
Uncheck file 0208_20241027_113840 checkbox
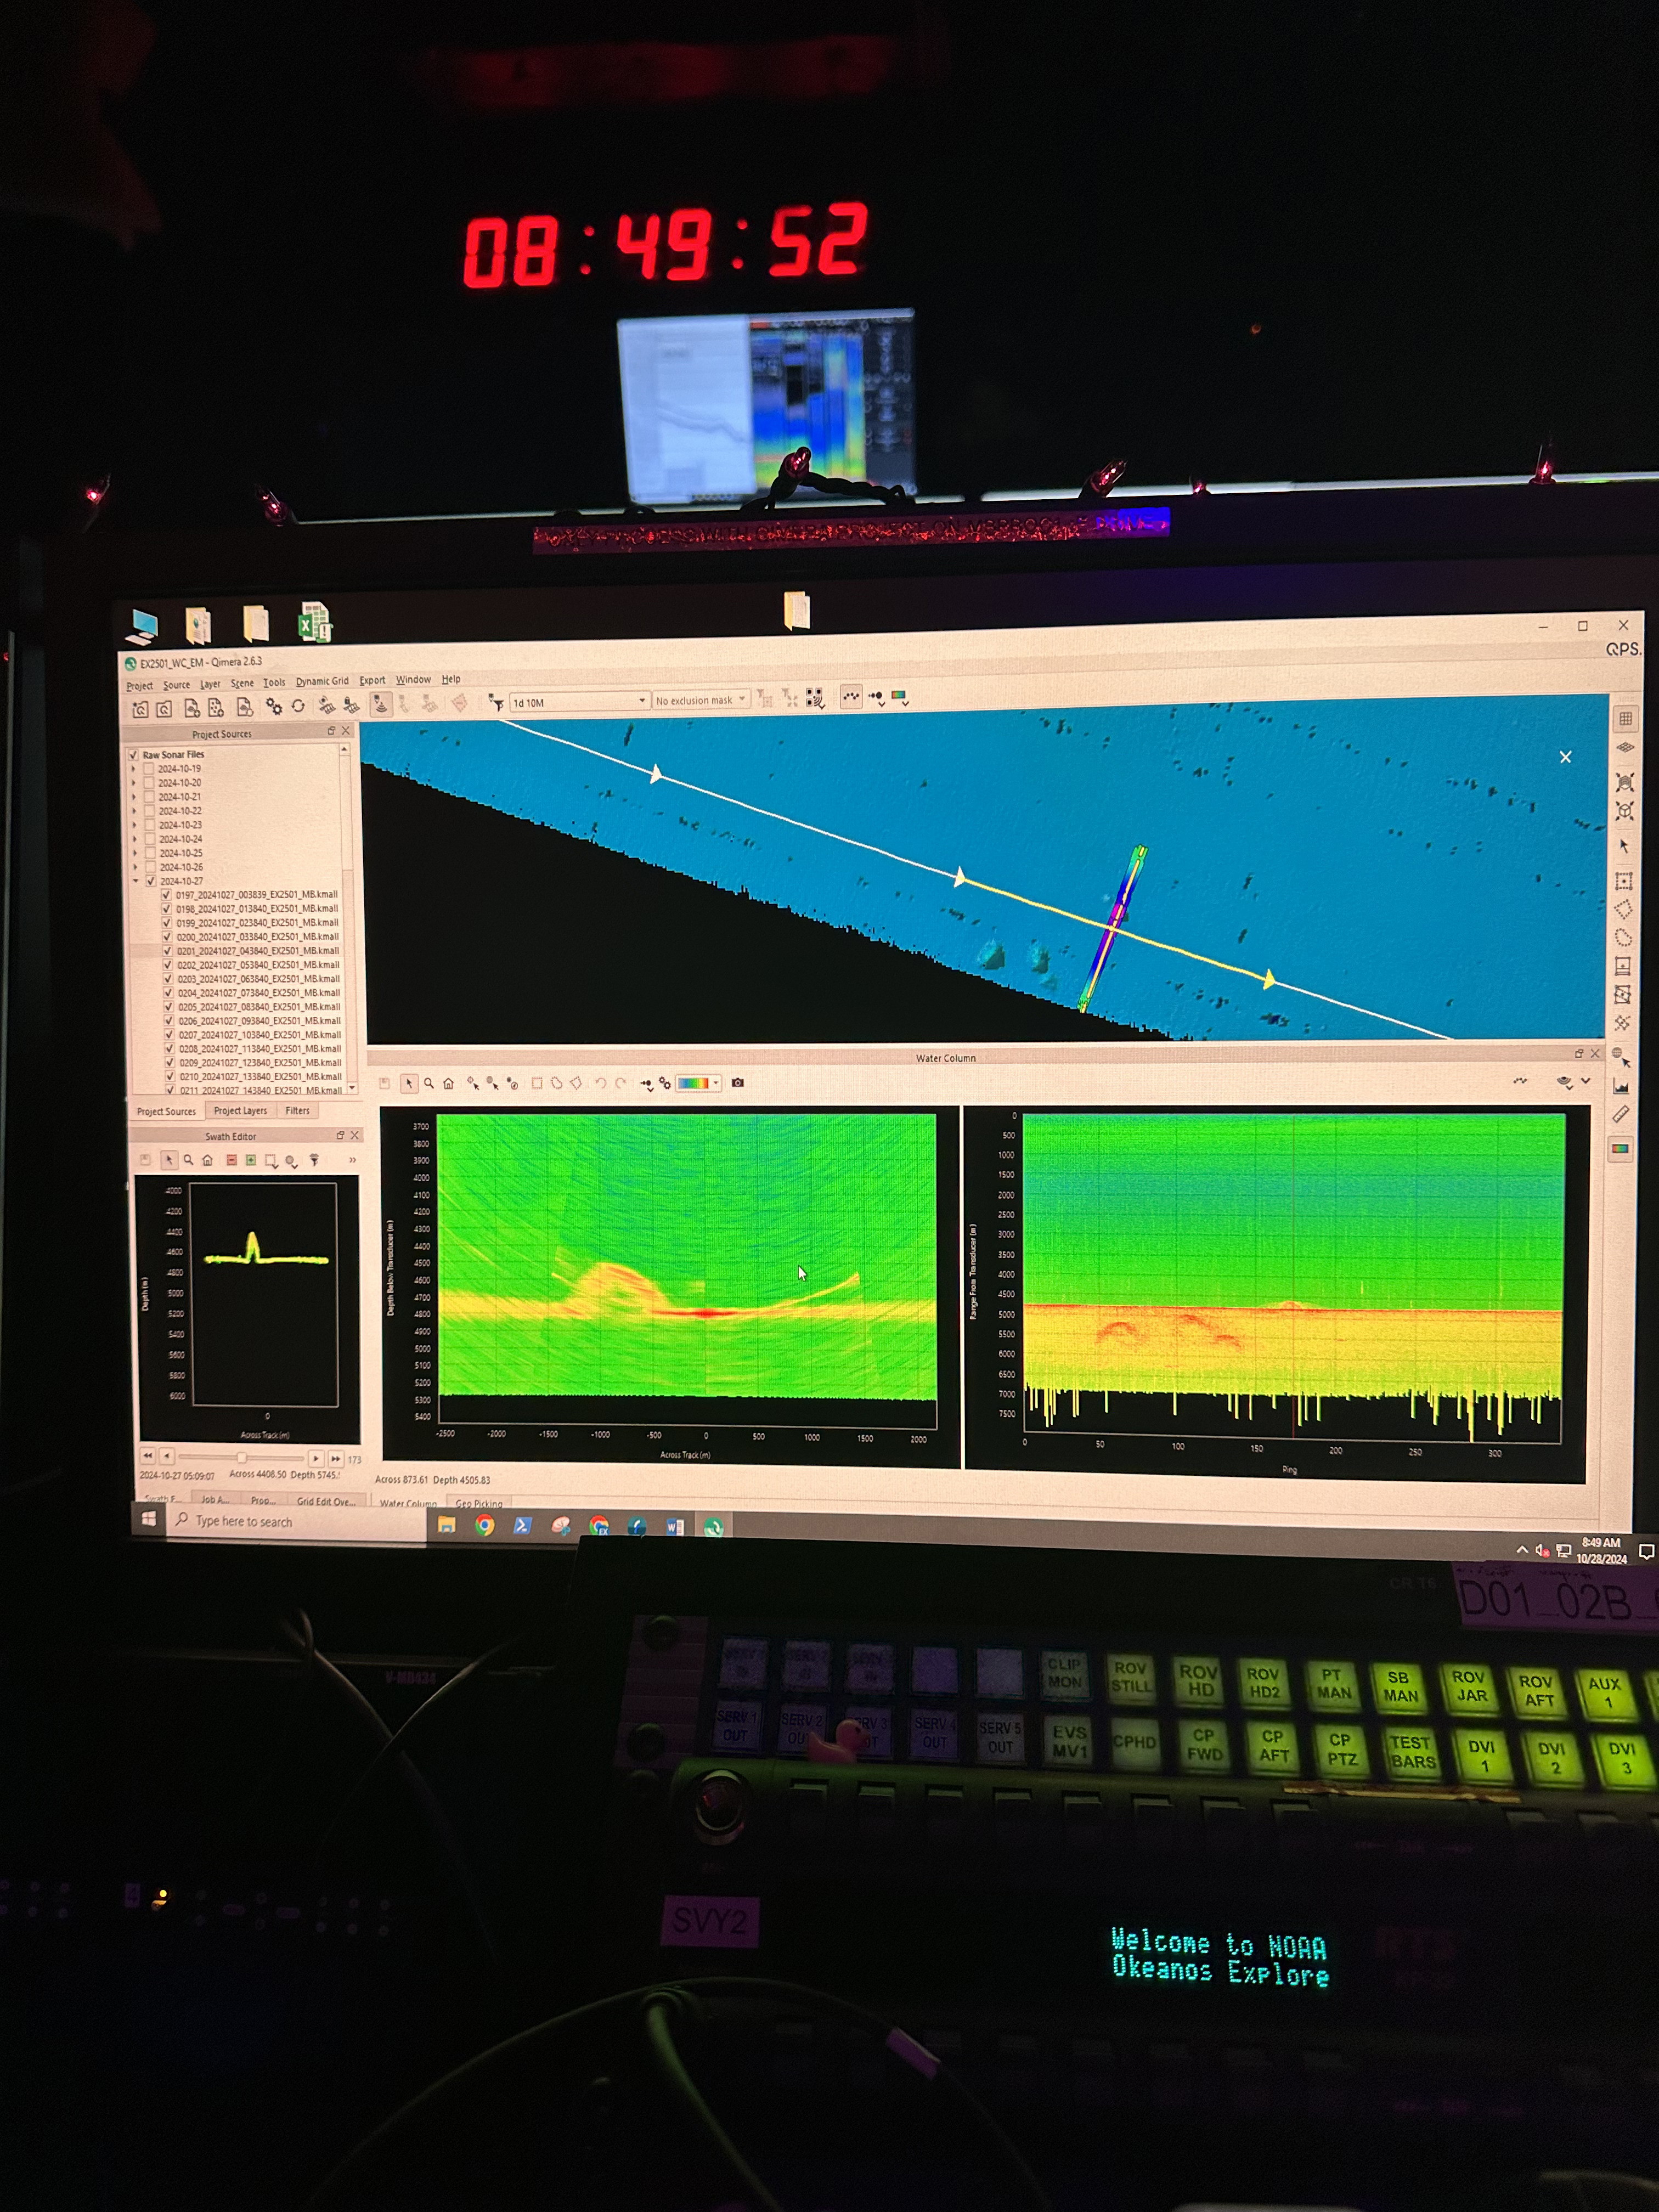[169, 1049]
